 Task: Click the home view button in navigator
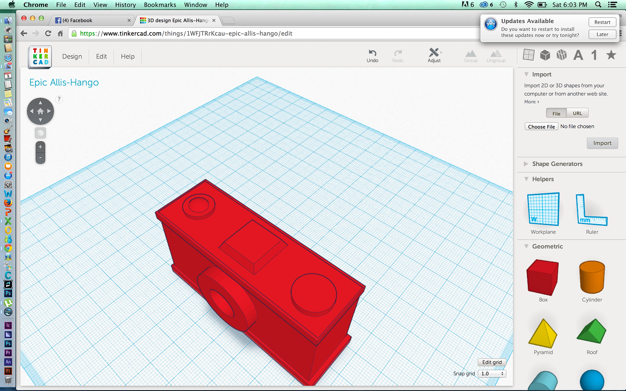[40, 111]
